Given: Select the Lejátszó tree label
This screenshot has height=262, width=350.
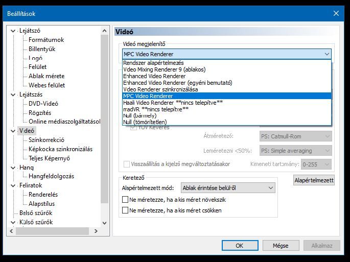Looking at the screenshot, I should 30,31.
